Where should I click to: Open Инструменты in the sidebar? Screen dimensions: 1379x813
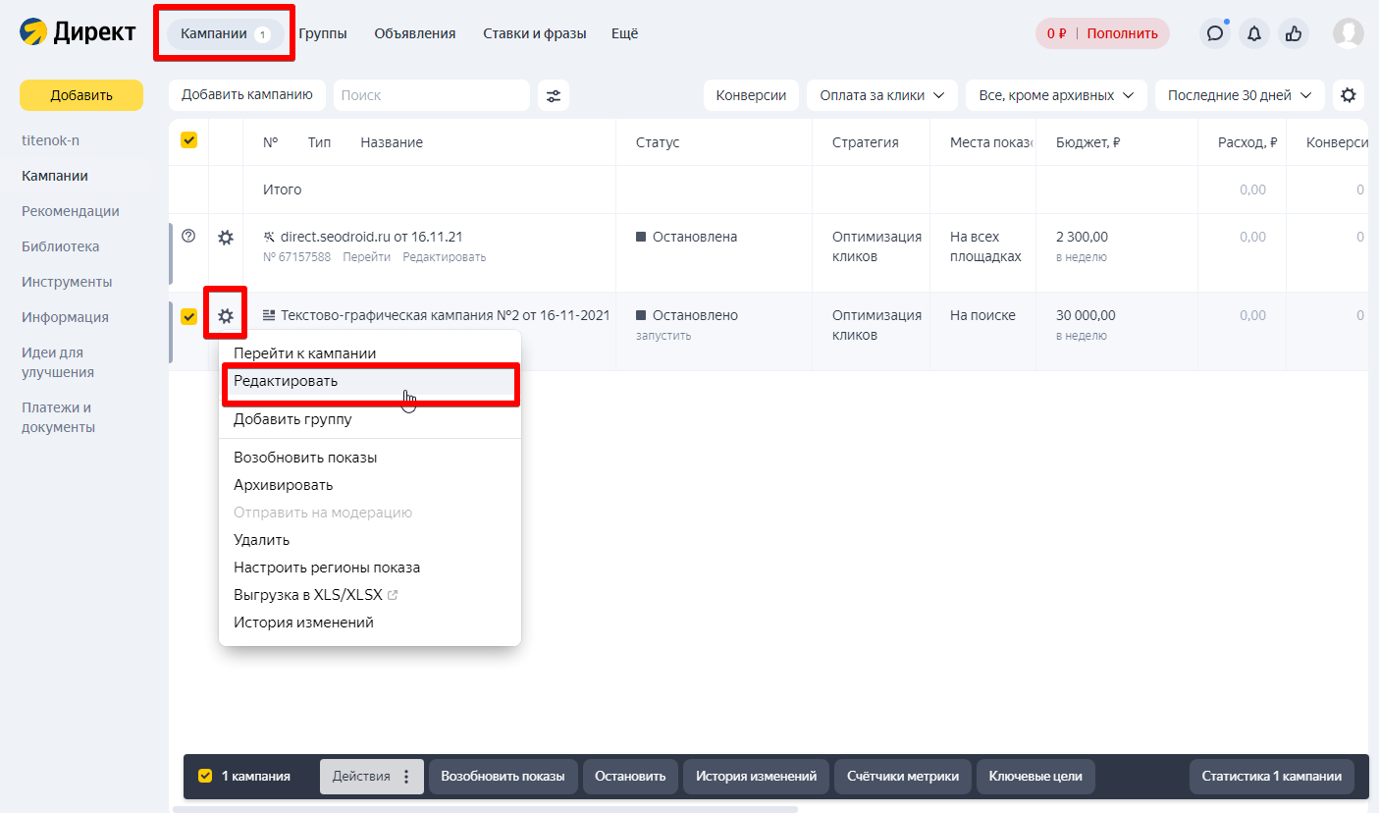(x=67, y=282)
